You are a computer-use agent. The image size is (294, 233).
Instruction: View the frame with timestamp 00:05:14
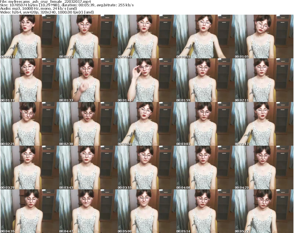tap(205, 211)
